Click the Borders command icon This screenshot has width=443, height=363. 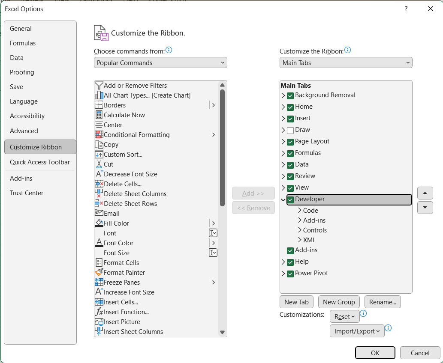pyautogui.click(x=99, y=105)
